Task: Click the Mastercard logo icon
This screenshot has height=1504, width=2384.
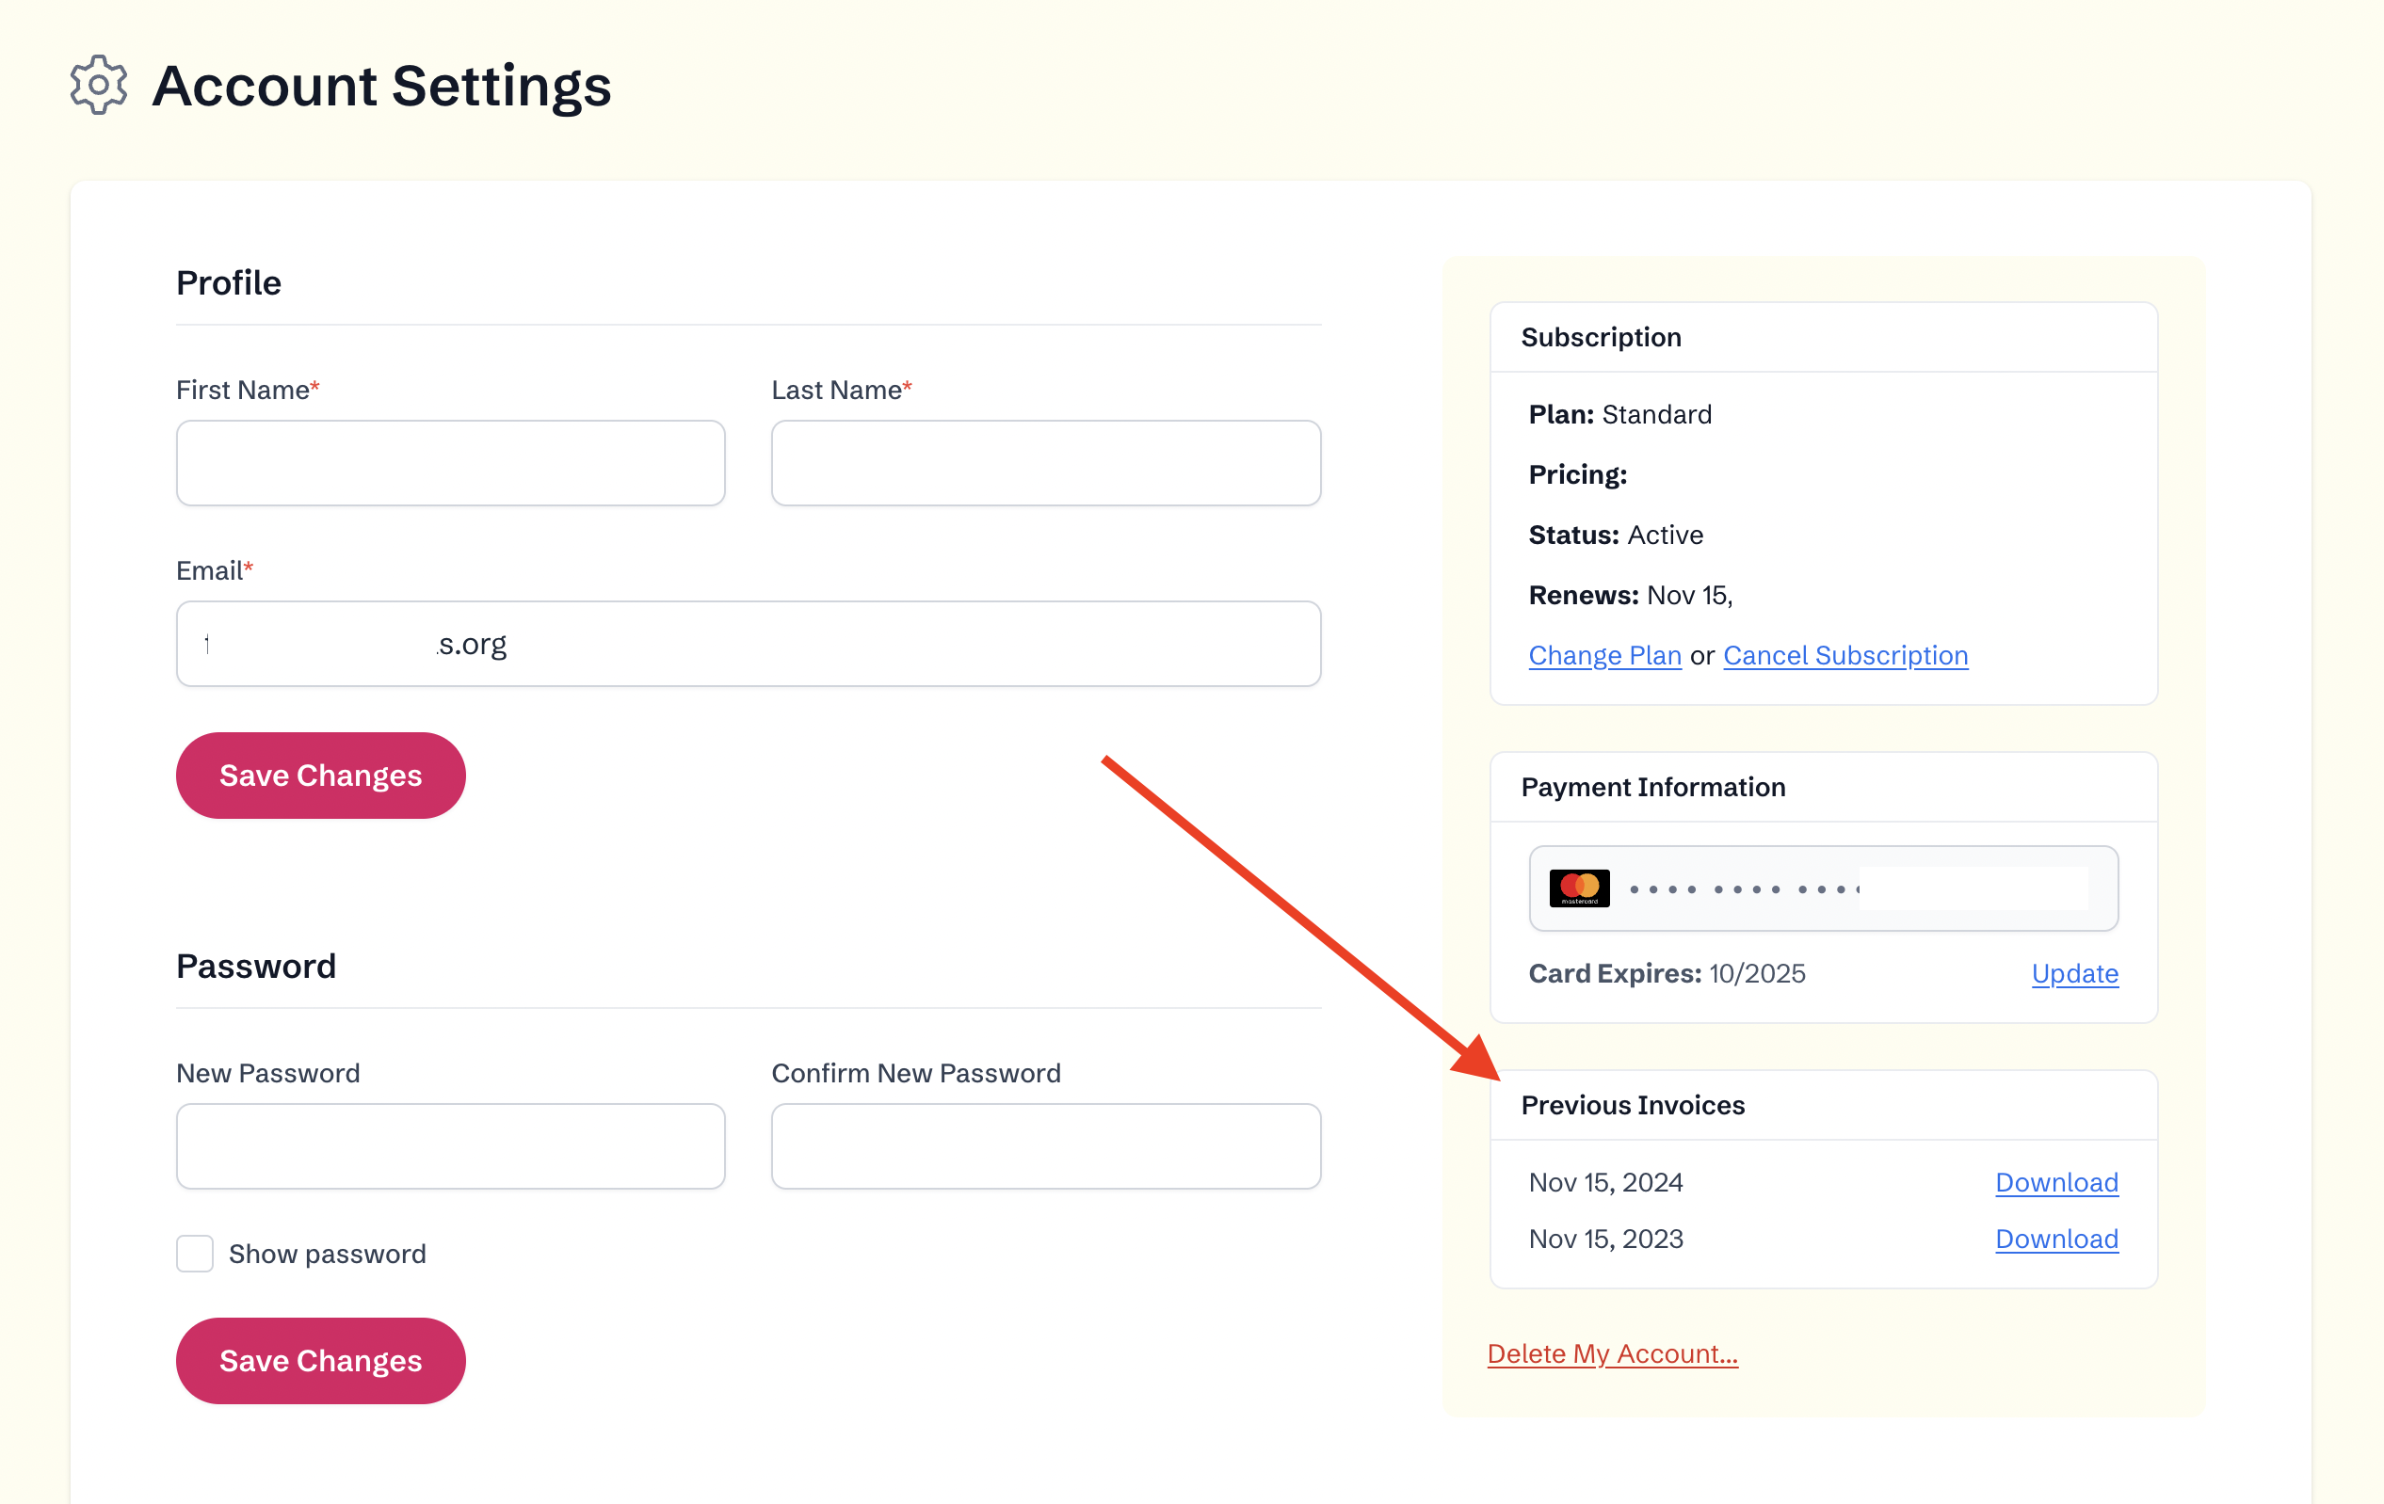Action: pyautogui.click(x=1579, y=888)
